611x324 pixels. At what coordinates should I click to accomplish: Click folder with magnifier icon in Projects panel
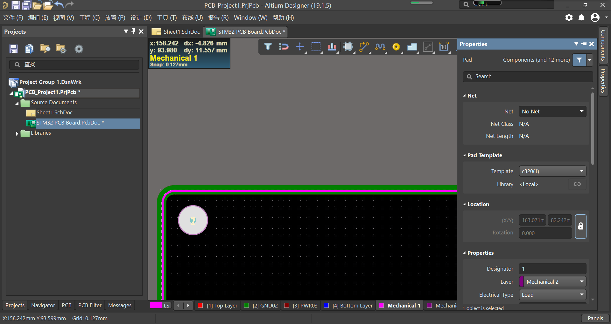[x=45, y=49]
